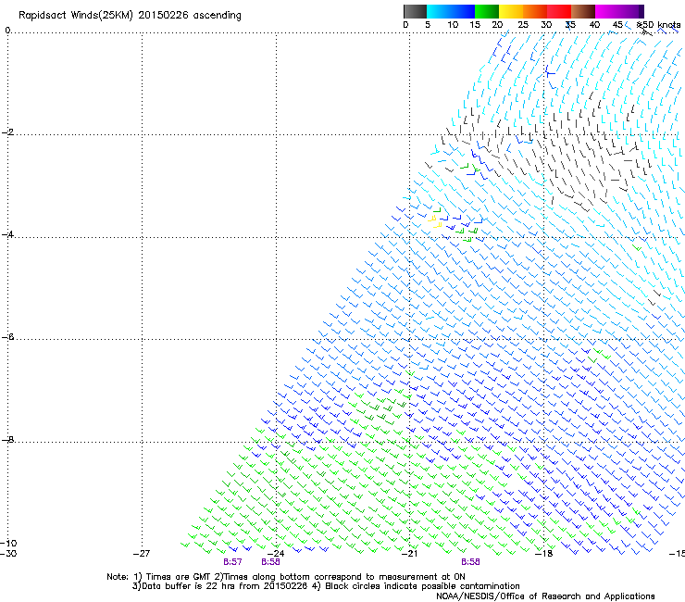The height and width of the screenshot is (602, 685).
Task: Click the '10' label under the color bar
Action: [x=453, y=25]
